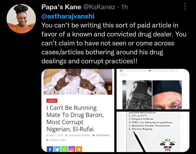
Task: Open the El-Rufai article headline image
Action: (x=78, y=82)
